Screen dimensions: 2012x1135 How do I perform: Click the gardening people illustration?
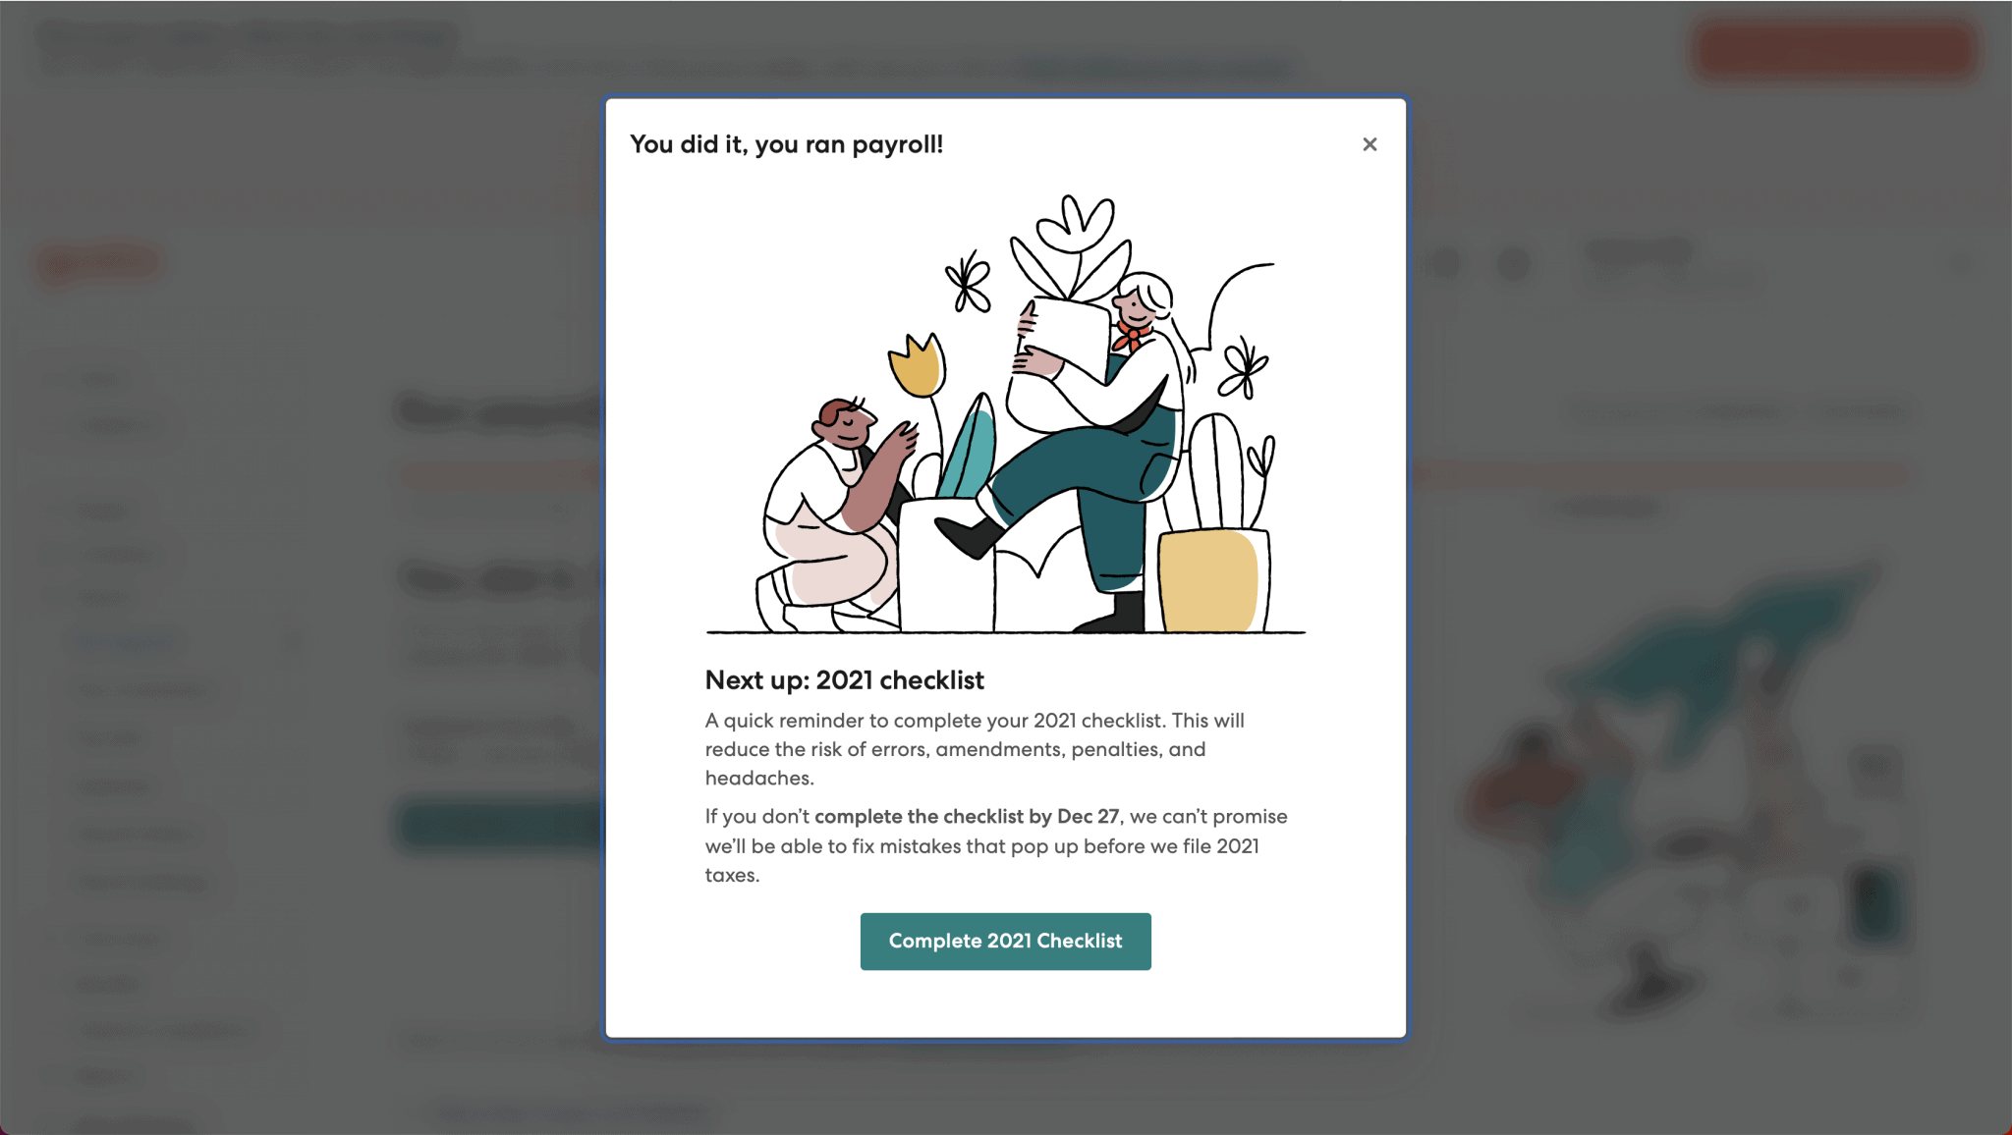[x=1005, y=413]
